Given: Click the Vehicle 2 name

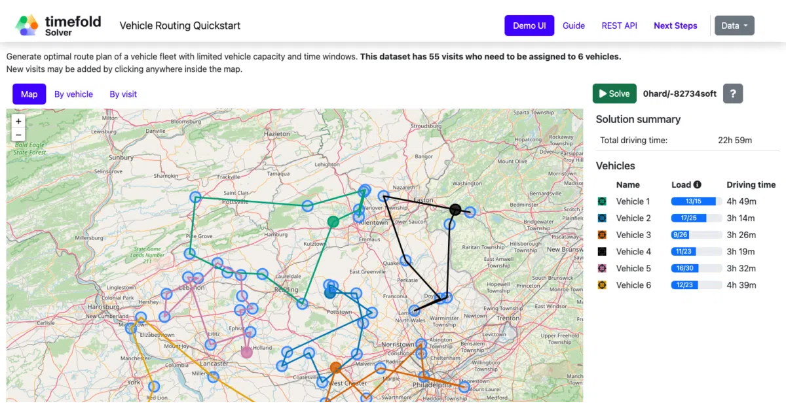Looking at the screenshot, I should click(x=633, y=218).
